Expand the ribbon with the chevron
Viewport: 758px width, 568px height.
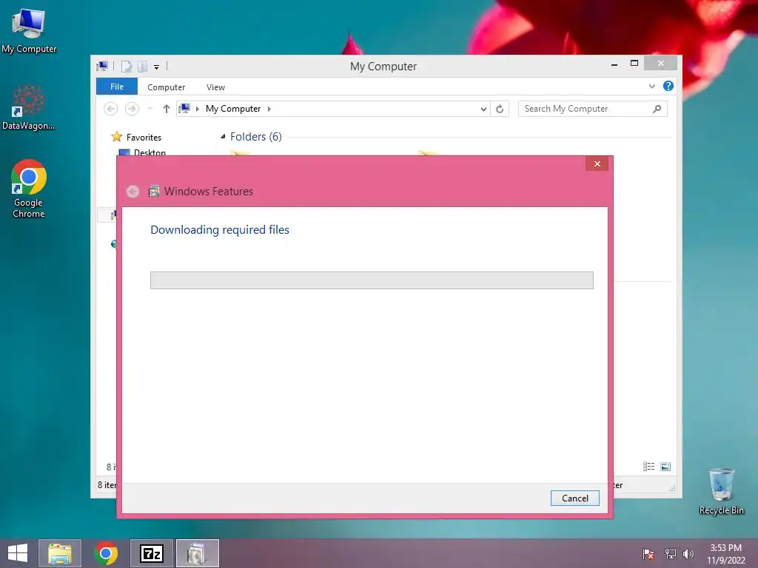[652, 86]
